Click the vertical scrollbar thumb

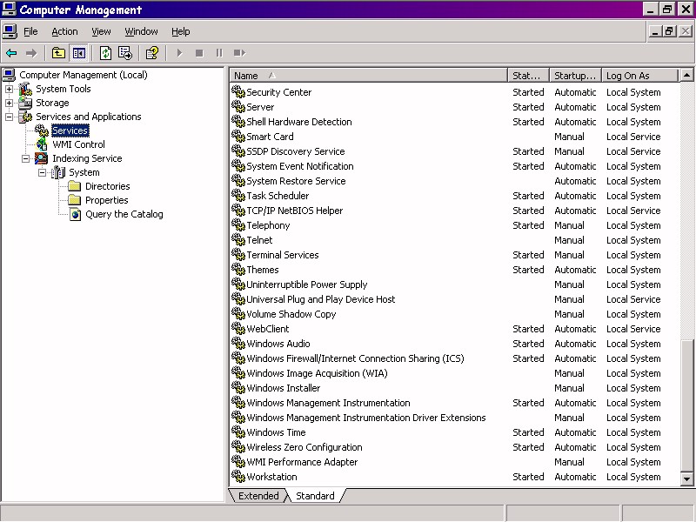[x=686, y=405]
